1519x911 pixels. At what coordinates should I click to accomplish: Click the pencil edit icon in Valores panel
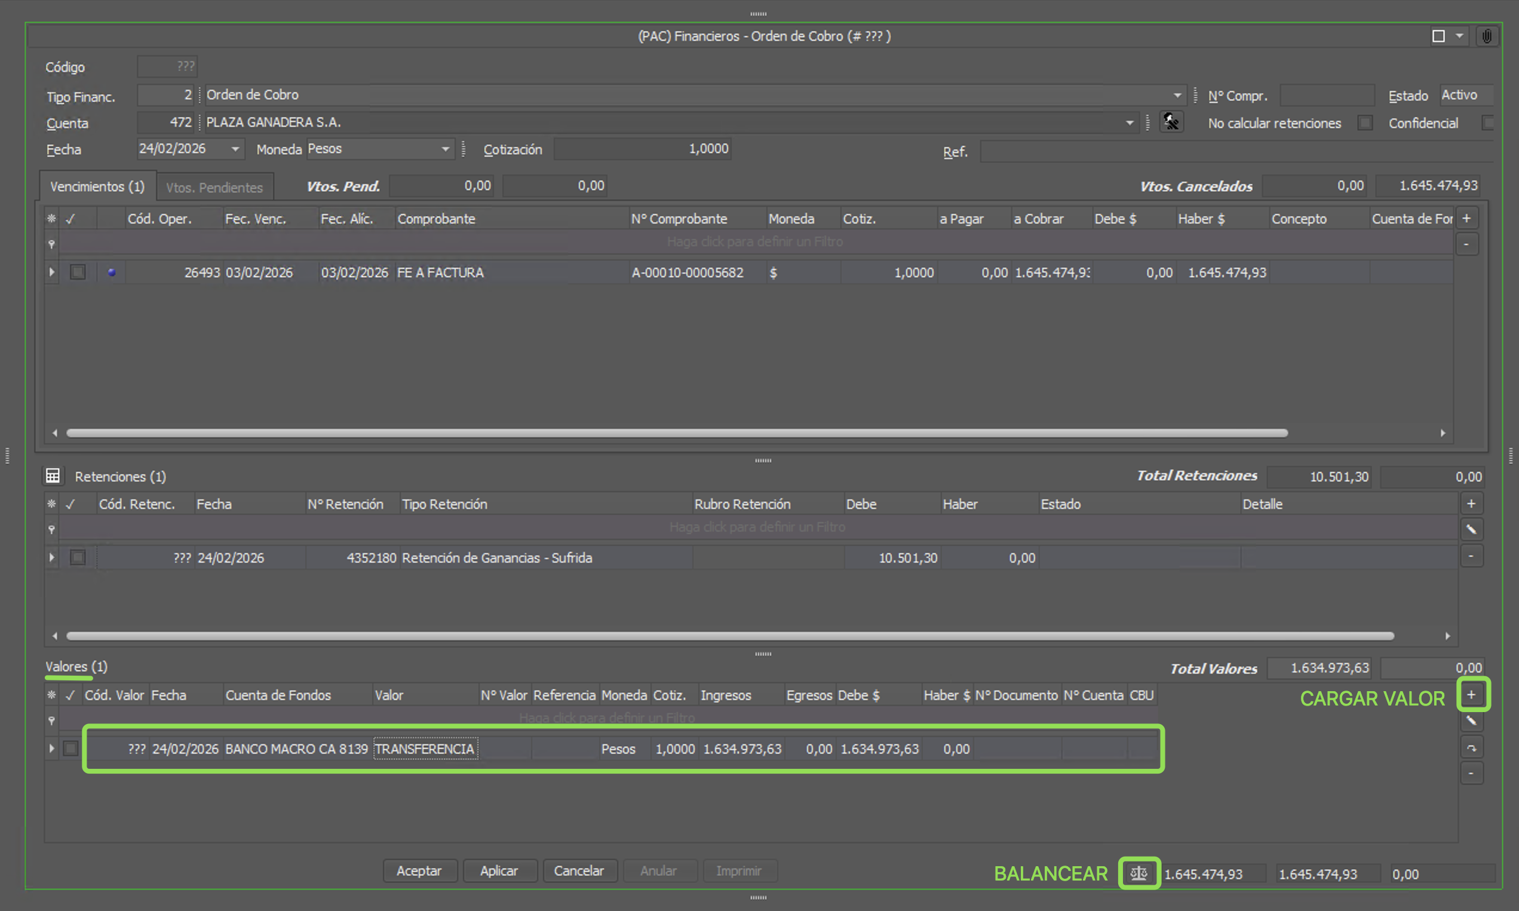pyautogui.click(x=1471, y=720)
